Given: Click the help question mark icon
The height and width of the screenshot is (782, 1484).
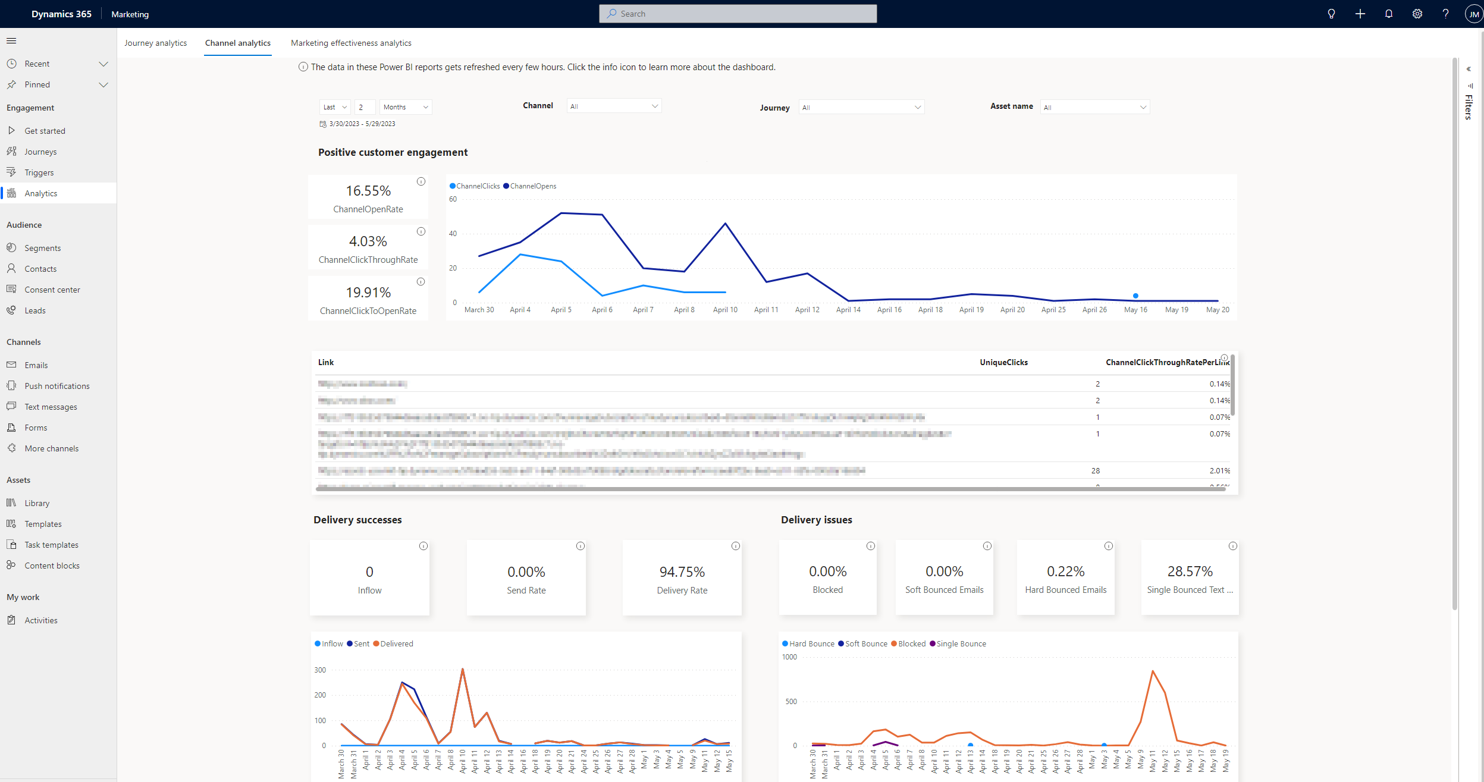Looking at the screenshot, I should pyautogui.click(x=1445, y=14).
